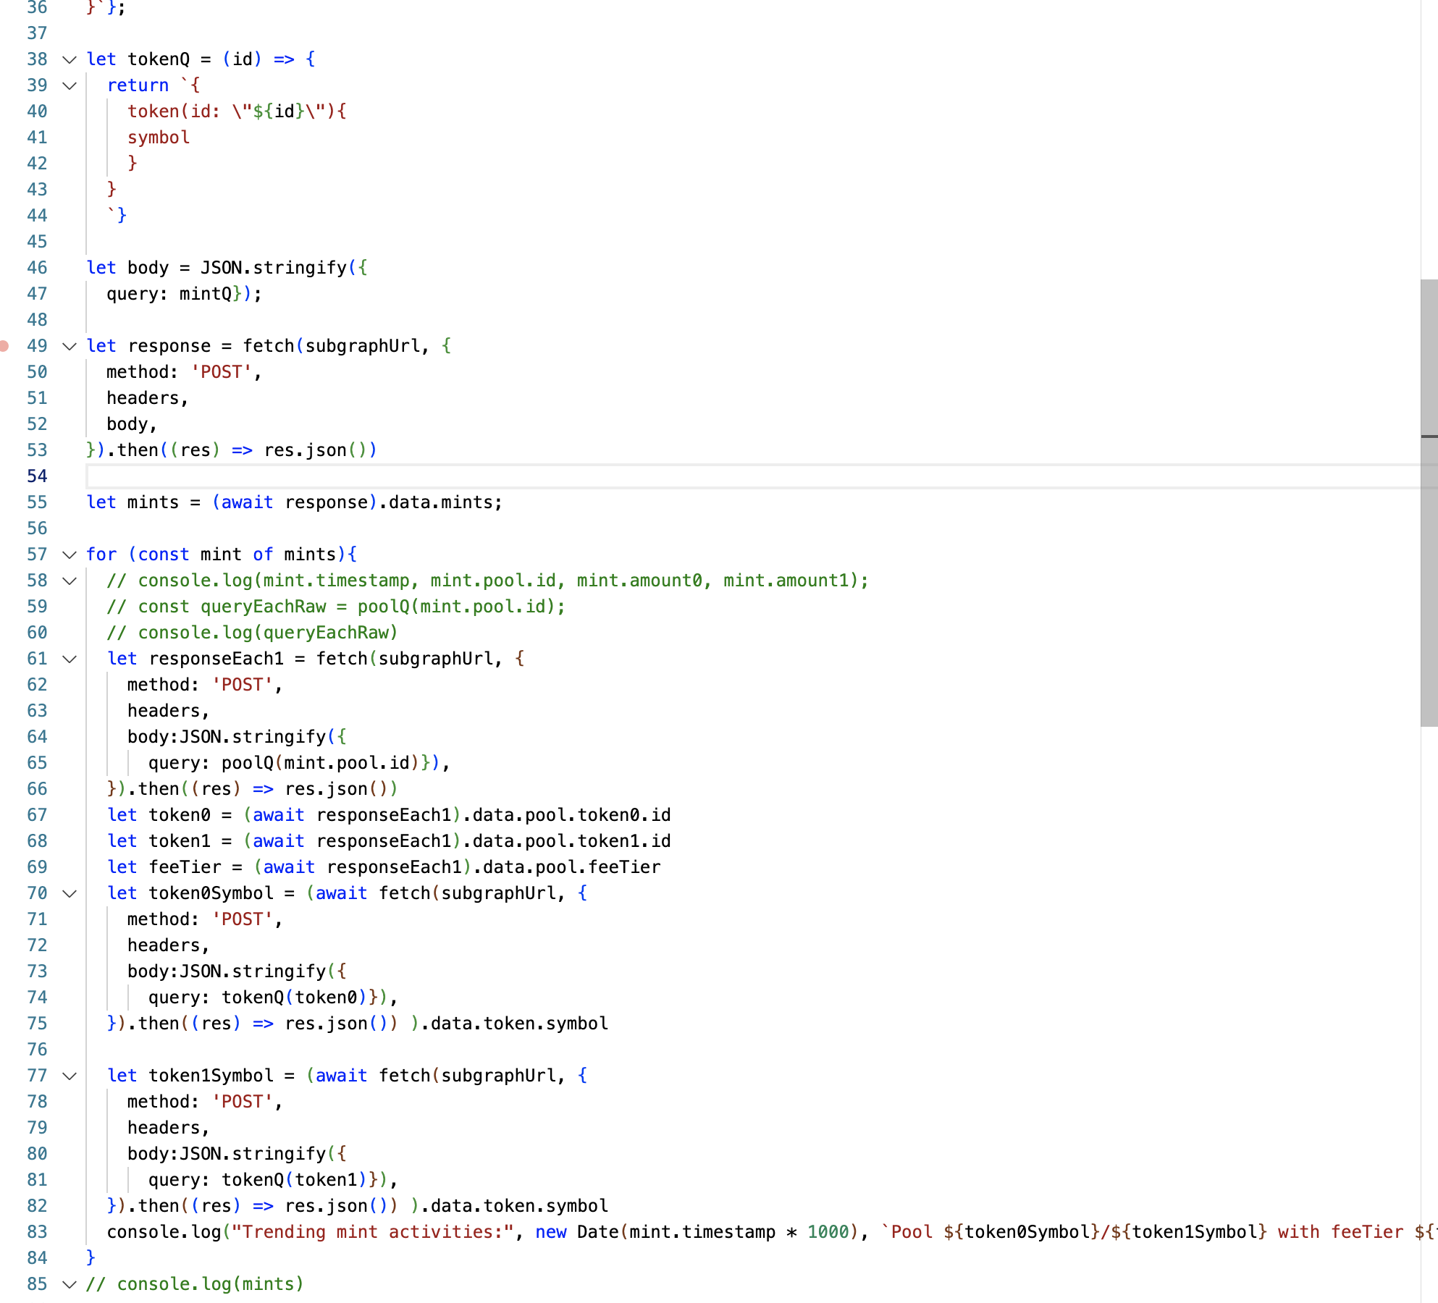Click 'symbol' on line 41

[x=159, y=138]
